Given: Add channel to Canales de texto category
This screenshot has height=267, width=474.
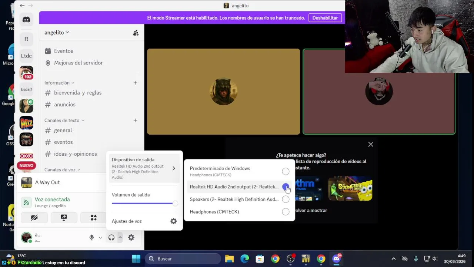Looking at the screenshot, I should coord(135,120).
